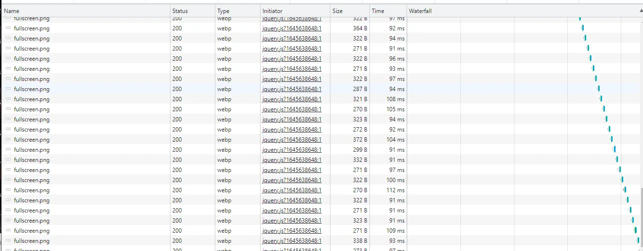643x251 pixels.
Task: Select fullscreen.png name in the 338 B row
Action: pos(32,241)
